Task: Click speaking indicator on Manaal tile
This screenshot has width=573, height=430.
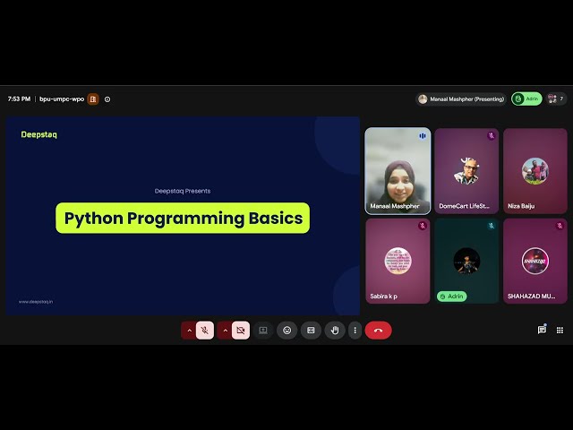Action: (x=423, y=135)
